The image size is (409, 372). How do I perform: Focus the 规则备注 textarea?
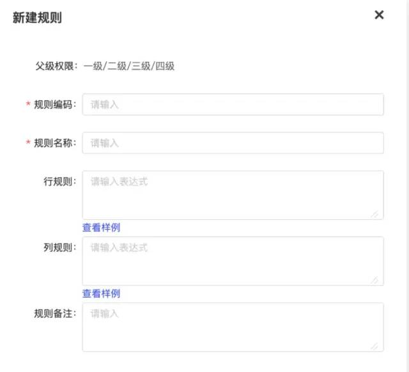click(233, 327)
